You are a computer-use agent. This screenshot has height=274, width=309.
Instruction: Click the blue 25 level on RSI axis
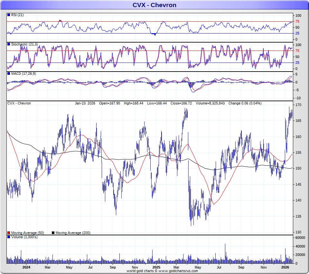(x=297, y=33)
